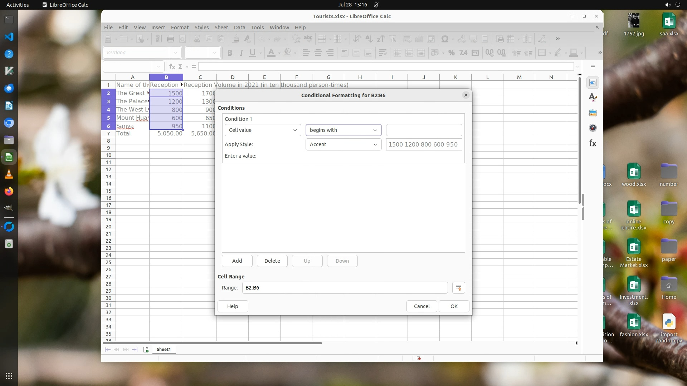
Task: Launch Firefox from the Ubuntu dock
Action: 9,192
